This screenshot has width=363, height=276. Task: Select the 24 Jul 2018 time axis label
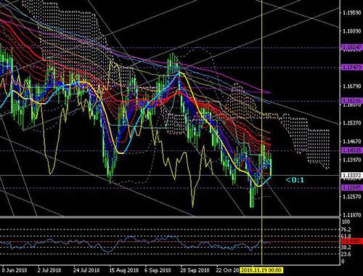[x=86, y=270]
